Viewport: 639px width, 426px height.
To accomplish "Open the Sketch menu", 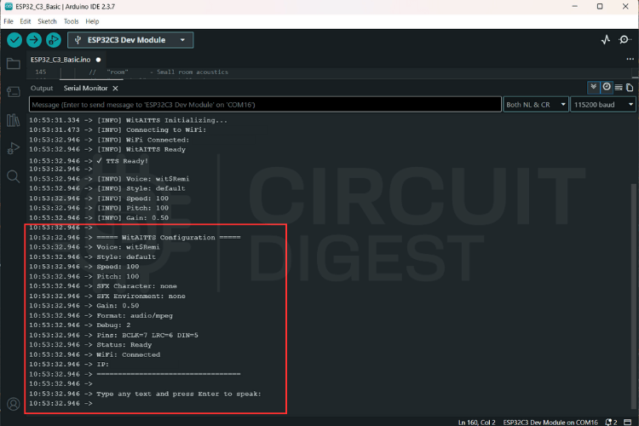I will coord(47,21).
